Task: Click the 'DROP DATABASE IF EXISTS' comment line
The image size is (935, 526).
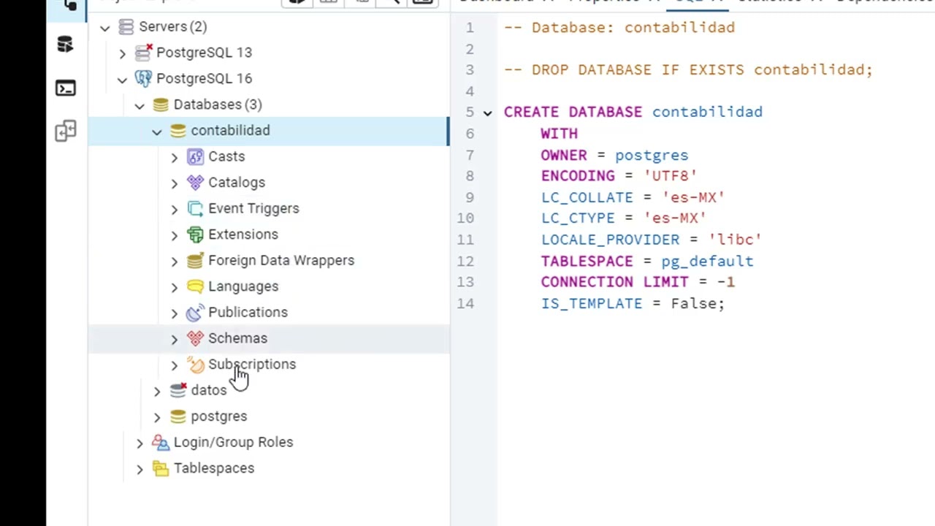Action: tap(688, 70)
